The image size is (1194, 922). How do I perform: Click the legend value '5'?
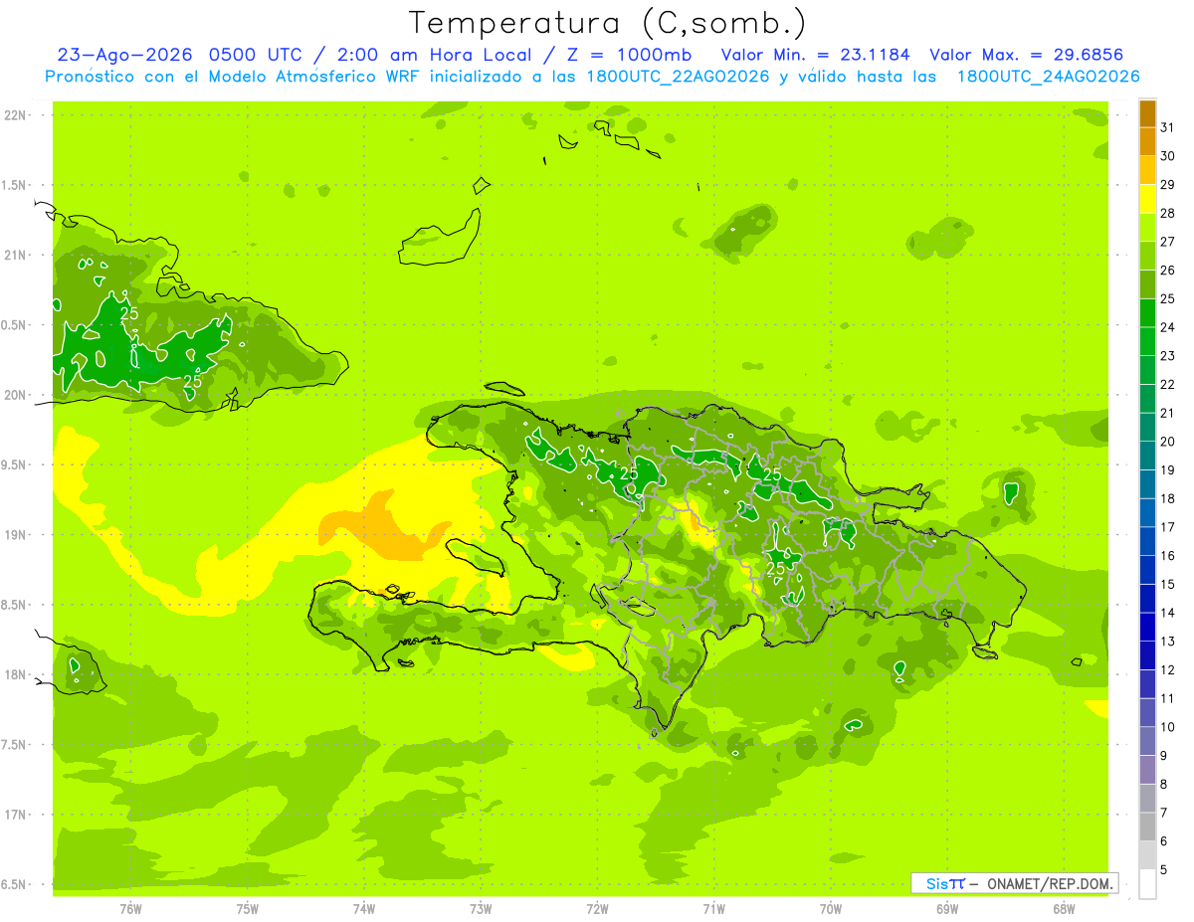(1165, 870)
